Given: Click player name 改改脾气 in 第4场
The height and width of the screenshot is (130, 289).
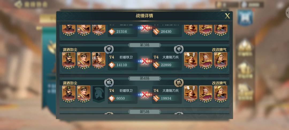Looking at the screenshot, I should (219, 83).
